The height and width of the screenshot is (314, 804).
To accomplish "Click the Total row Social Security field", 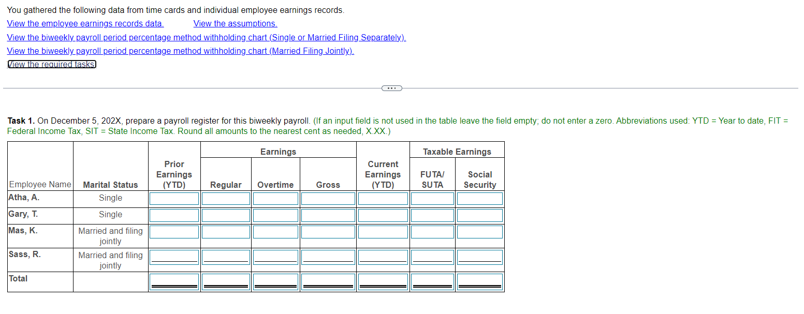I will click(x=479, y=281).
